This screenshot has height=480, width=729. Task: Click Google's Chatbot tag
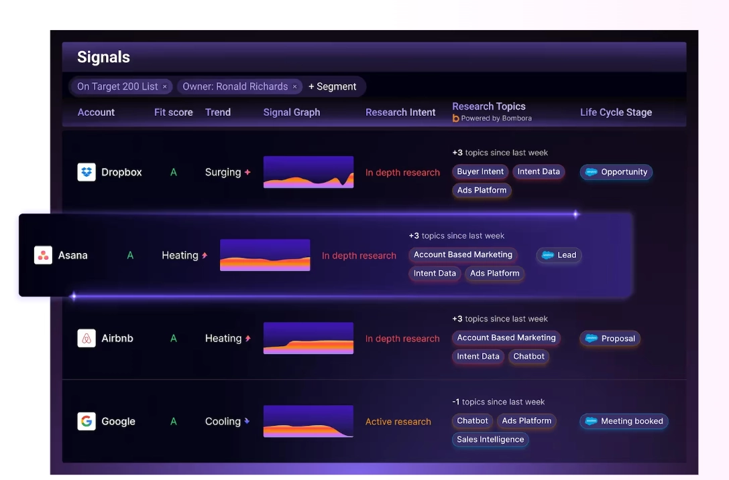[x=472, y=421]
